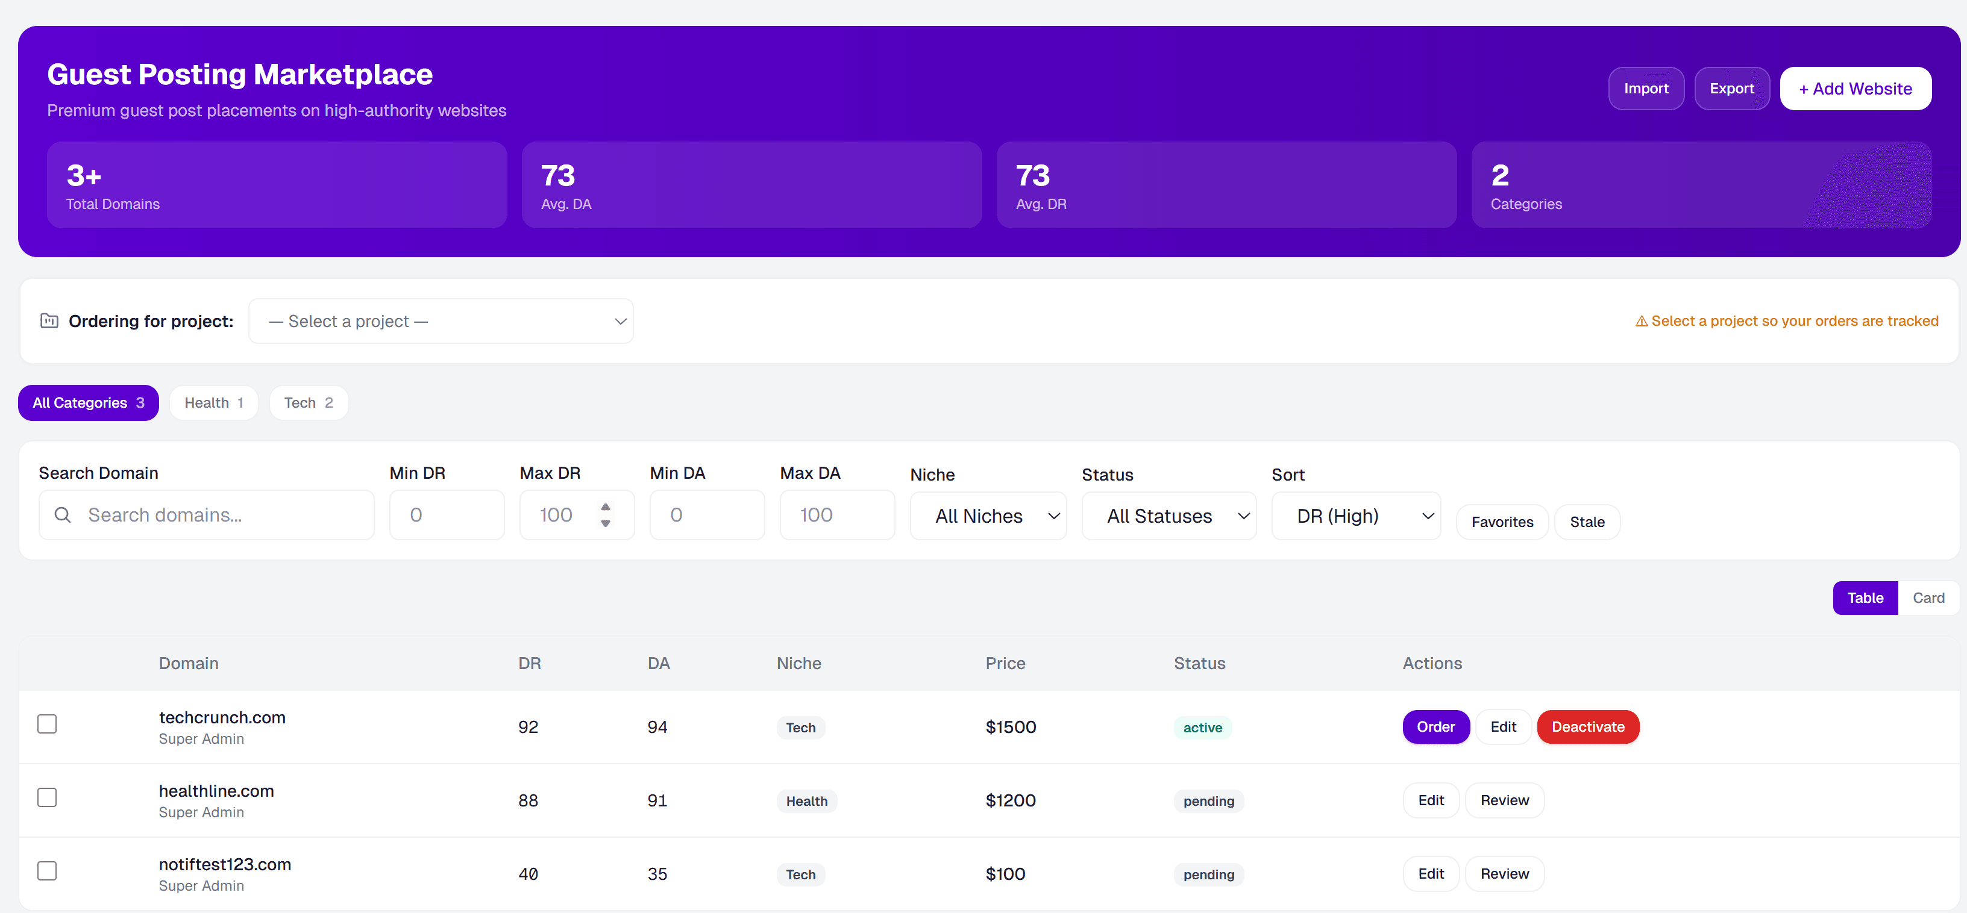
Task: Click the healthline.com domain name
Action: (216, 791)
